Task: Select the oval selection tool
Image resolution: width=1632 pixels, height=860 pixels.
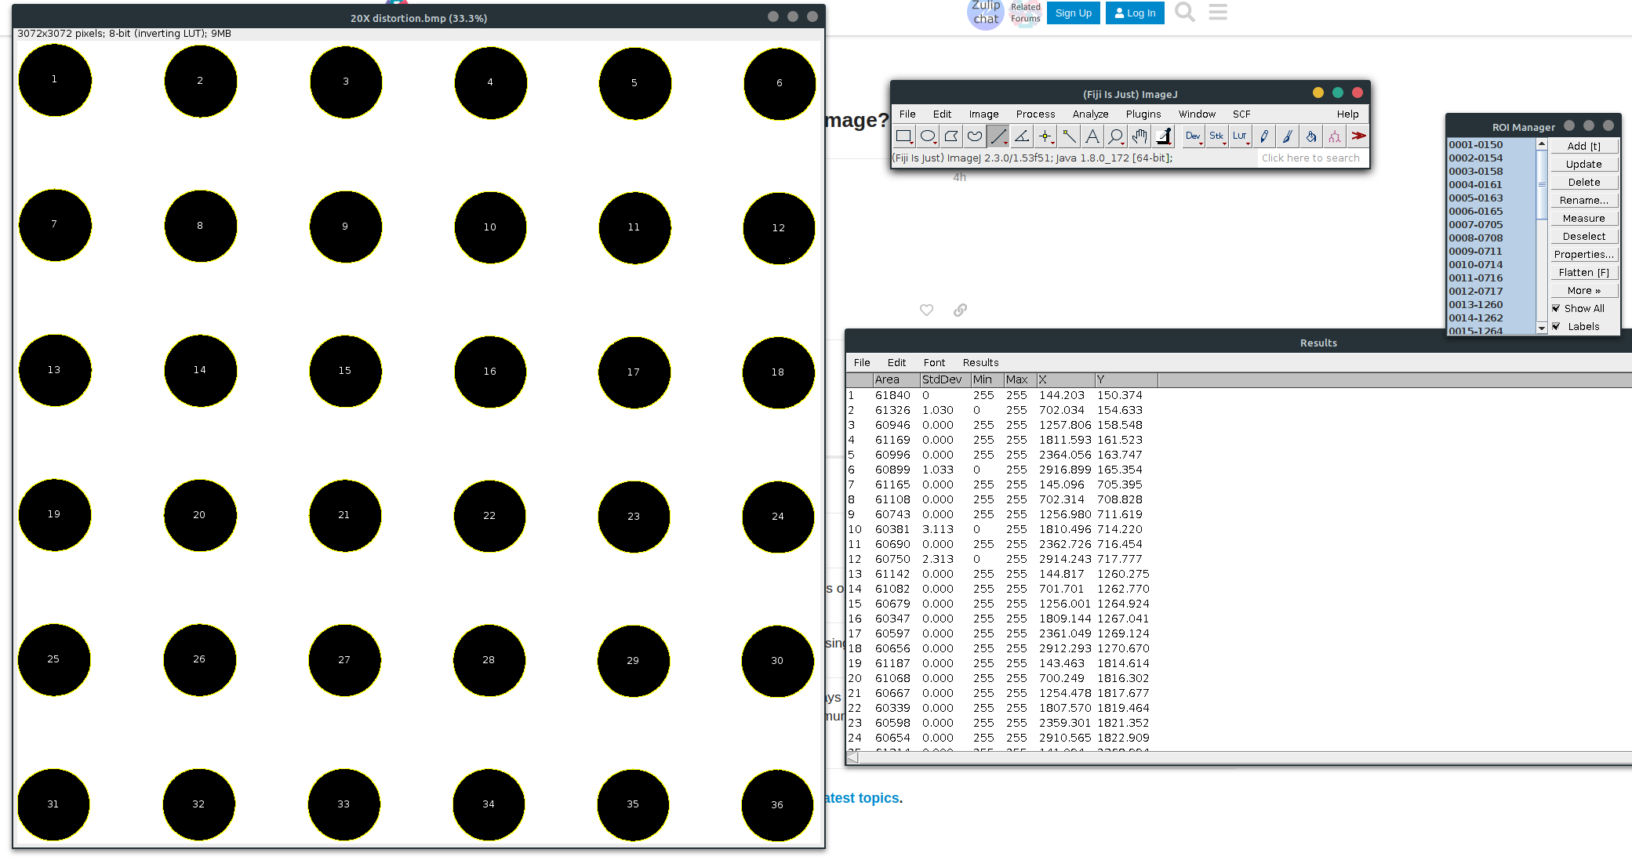Action: coord(927,136)
